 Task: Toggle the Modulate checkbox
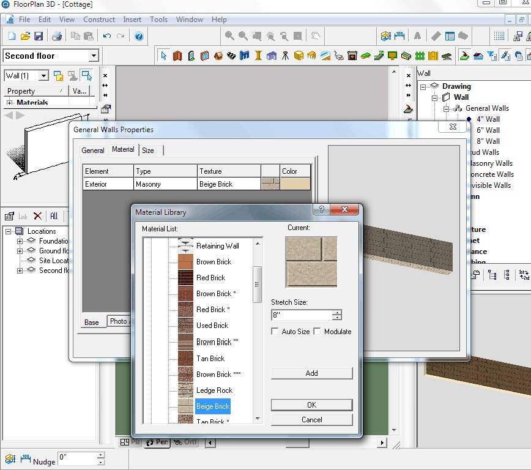[317, 332]
